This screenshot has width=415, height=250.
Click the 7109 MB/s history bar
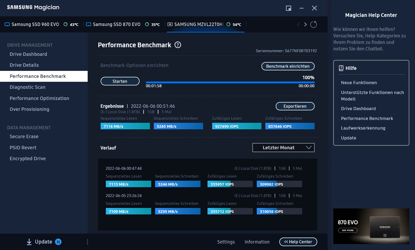pos(128,211)
